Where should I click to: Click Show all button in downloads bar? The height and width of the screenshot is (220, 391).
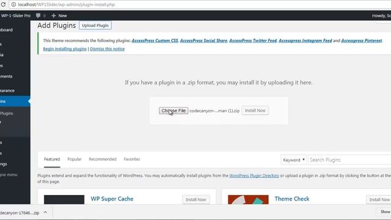pos(384,212)
